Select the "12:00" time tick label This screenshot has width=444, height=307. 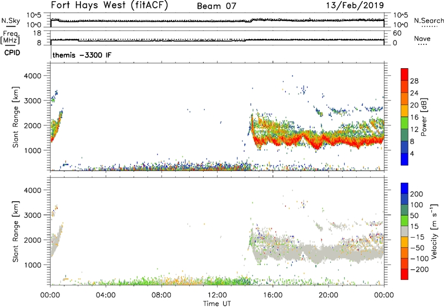pyautogui.click(x=217, y=295)
